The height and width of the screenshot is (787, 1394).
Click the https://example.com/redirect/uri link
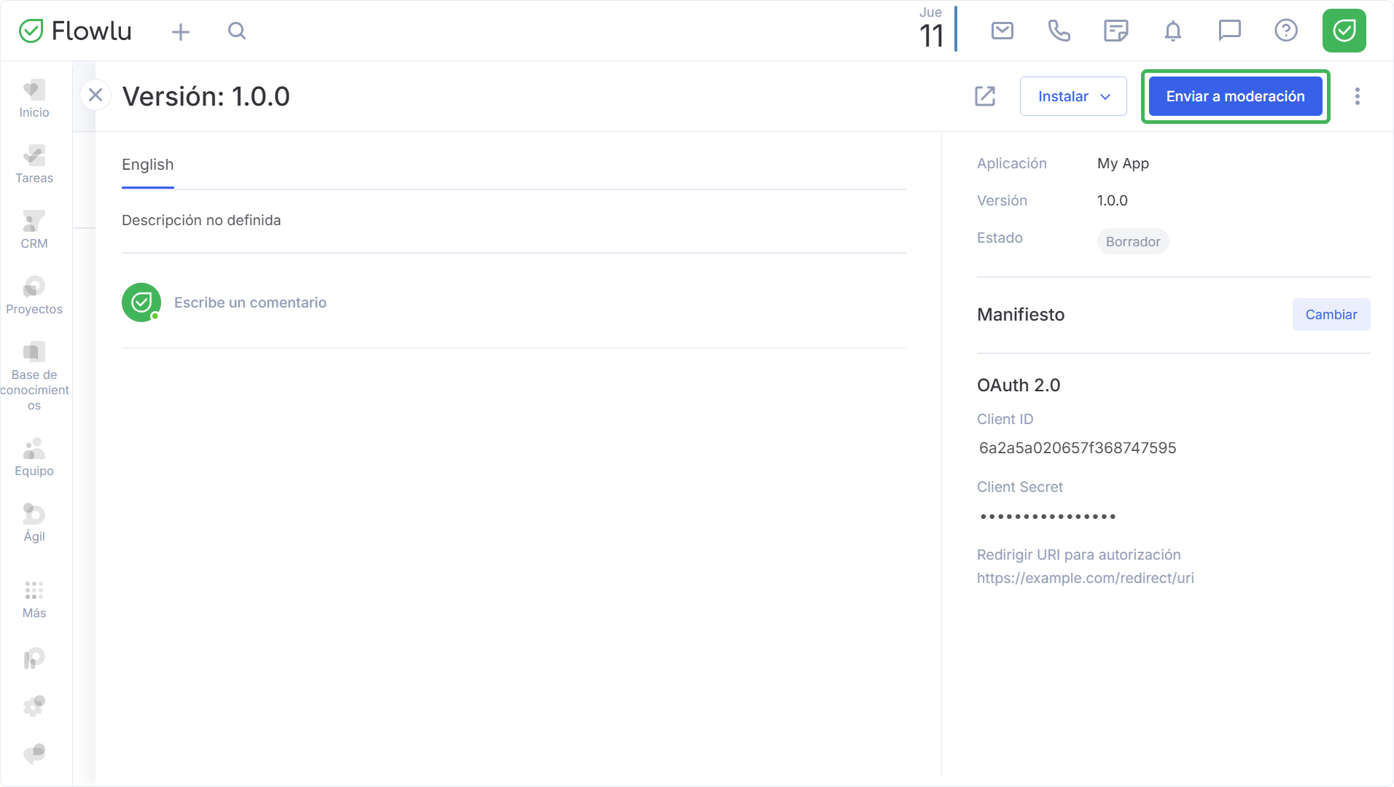pos(1085,578)
